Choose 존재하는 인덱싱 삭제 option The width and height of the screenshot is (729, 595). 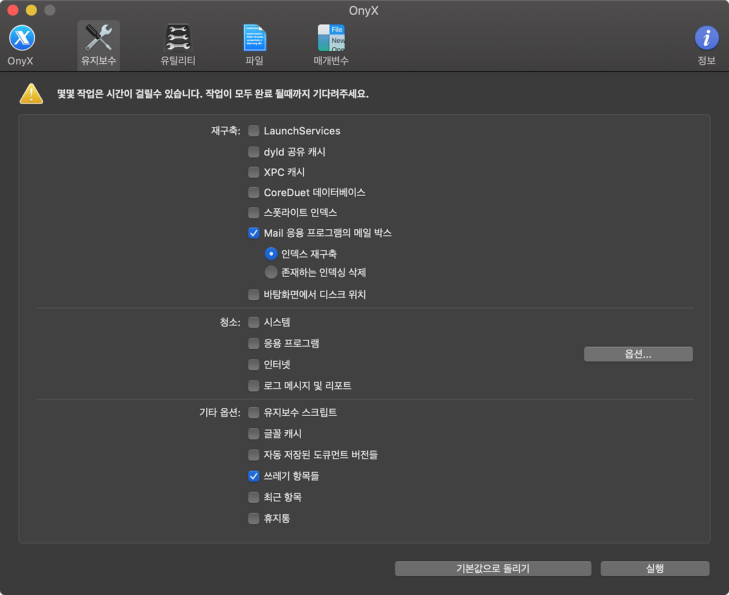[271, 272]
